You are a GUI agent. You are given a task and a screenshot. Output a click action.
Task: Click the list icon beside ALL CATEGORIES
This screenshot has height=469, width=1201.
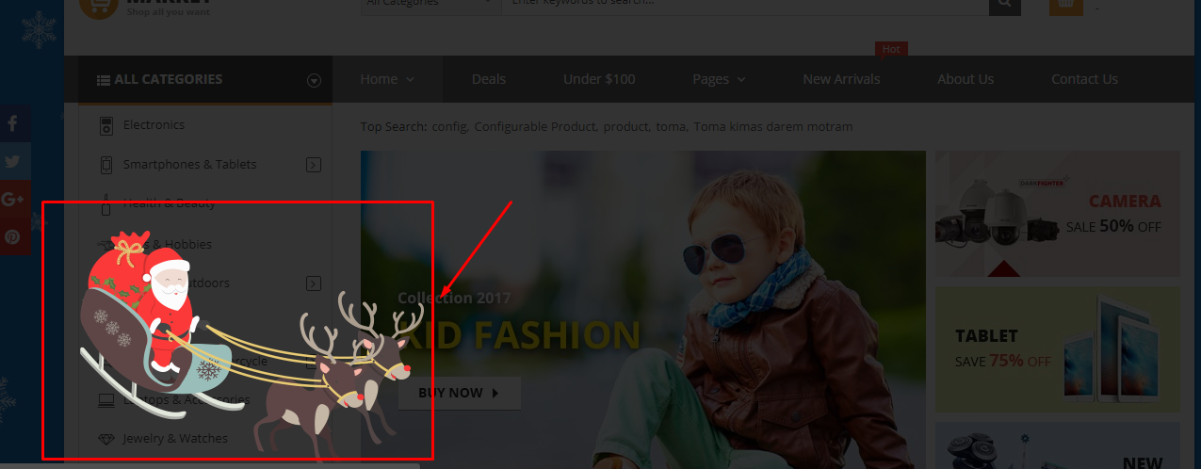click(x=104, y=80)
